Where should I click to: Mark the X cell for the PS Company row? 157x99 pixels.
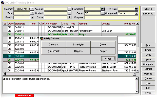(x=5, y=31)
